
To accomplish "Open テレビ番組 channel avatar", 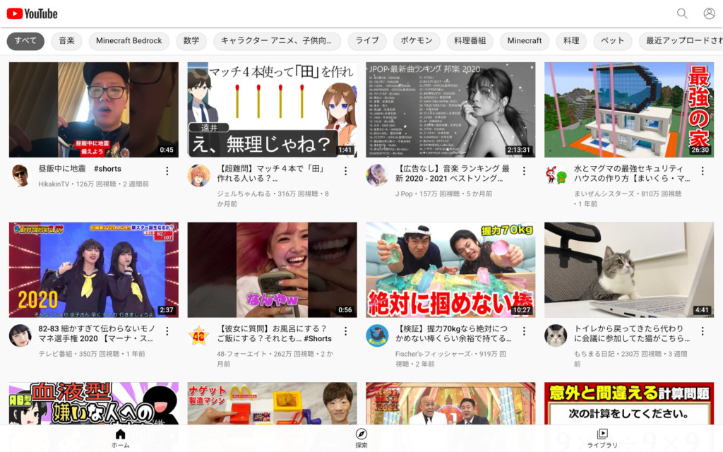I will (x=20, y=335).
